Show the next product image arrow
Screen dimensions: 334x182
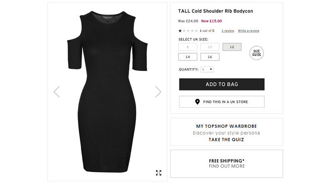pyautogui.click(x=158, y=92)
